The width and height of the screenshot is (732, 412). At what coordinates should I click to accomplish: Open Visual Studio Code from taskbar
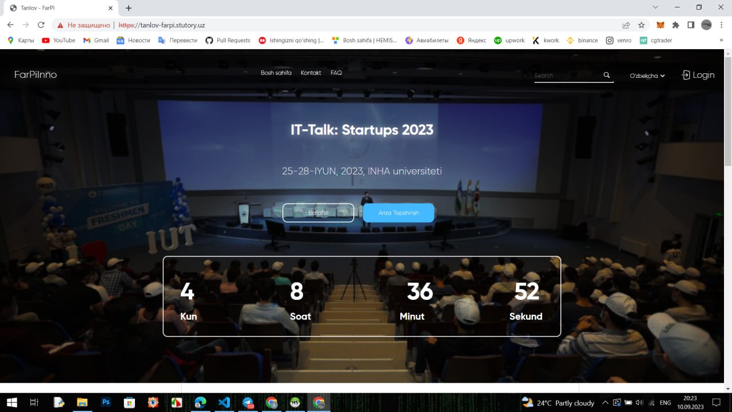[224, 402]
